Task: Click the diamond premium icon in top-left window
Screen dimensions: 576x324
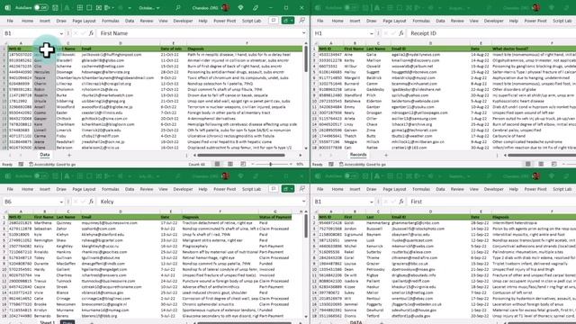Action: pos(240,8)
